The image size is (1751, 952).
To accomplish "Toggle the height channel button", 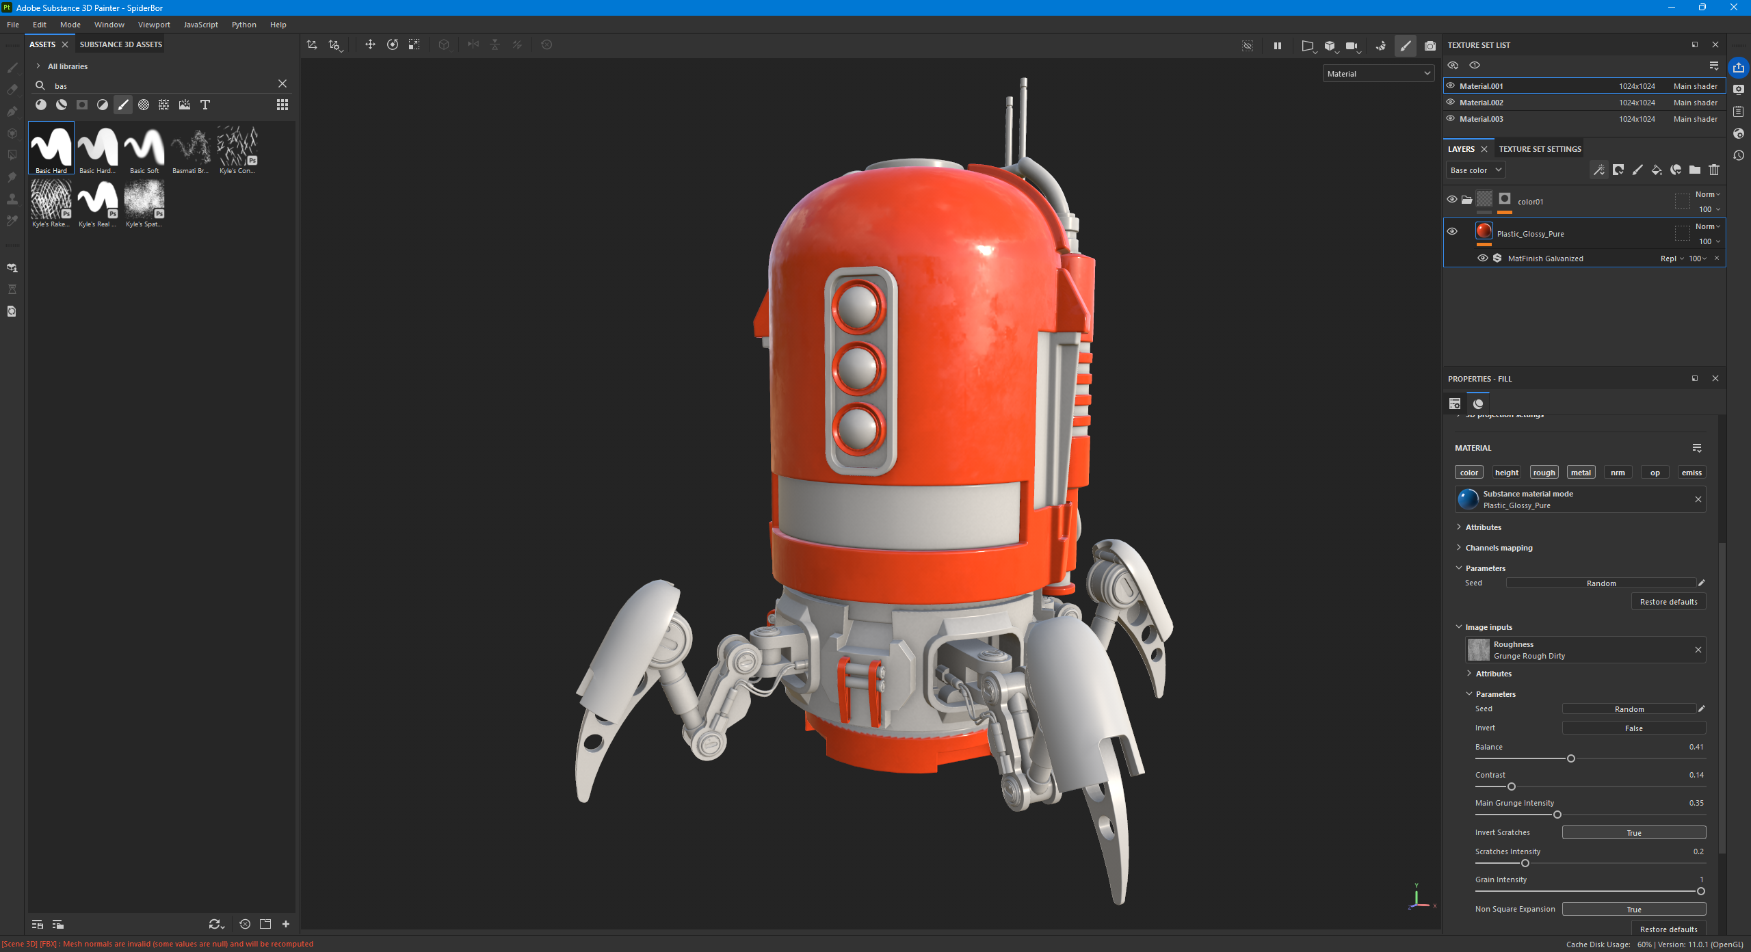I will pos(1507,473).
